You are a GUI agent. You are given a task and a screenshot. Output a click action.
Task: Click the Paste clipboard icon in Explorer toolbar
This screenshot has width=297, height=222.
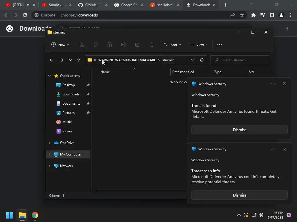[x=109, y=45]
